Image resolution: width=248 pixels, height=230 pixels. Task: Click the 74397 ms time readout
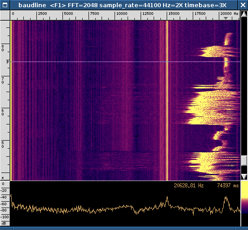coord(228,186)
